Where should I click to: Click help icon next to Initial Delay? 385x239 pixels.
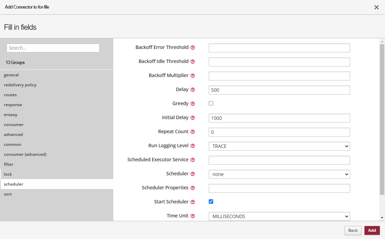[193, 118]
